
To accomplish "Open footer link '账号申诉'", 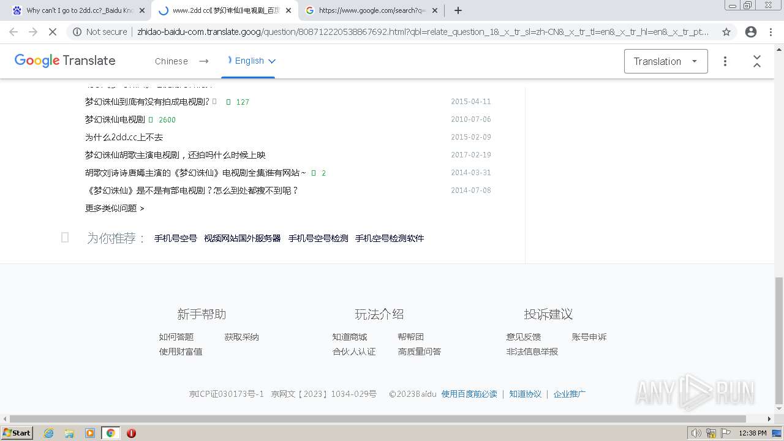I will (589, 337).
